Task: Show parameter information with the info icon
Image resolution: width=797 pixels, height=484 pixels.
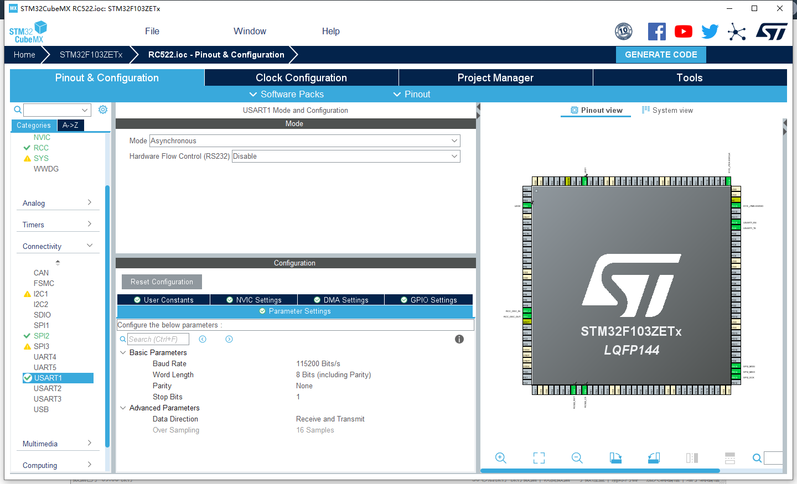Action: (x=459, y=339)
